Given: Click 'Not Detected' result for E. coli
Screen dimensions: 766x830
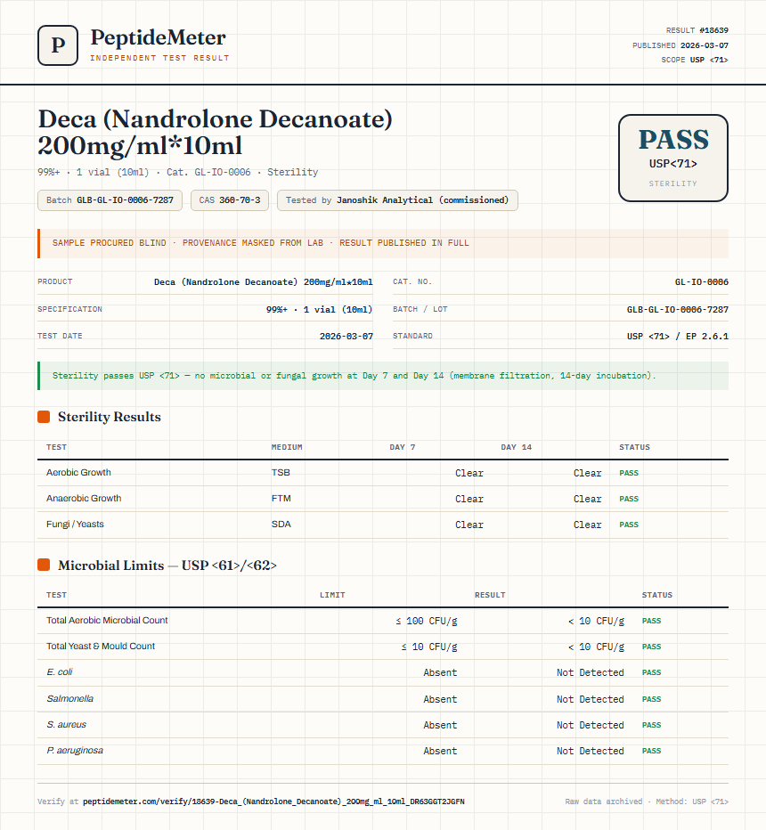Looking at the screenshot, I should click(591, 672).
